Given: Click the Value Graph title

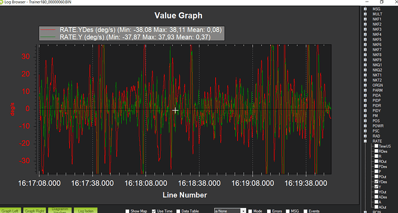Looking at the screenshot, I should coord(178,16).
